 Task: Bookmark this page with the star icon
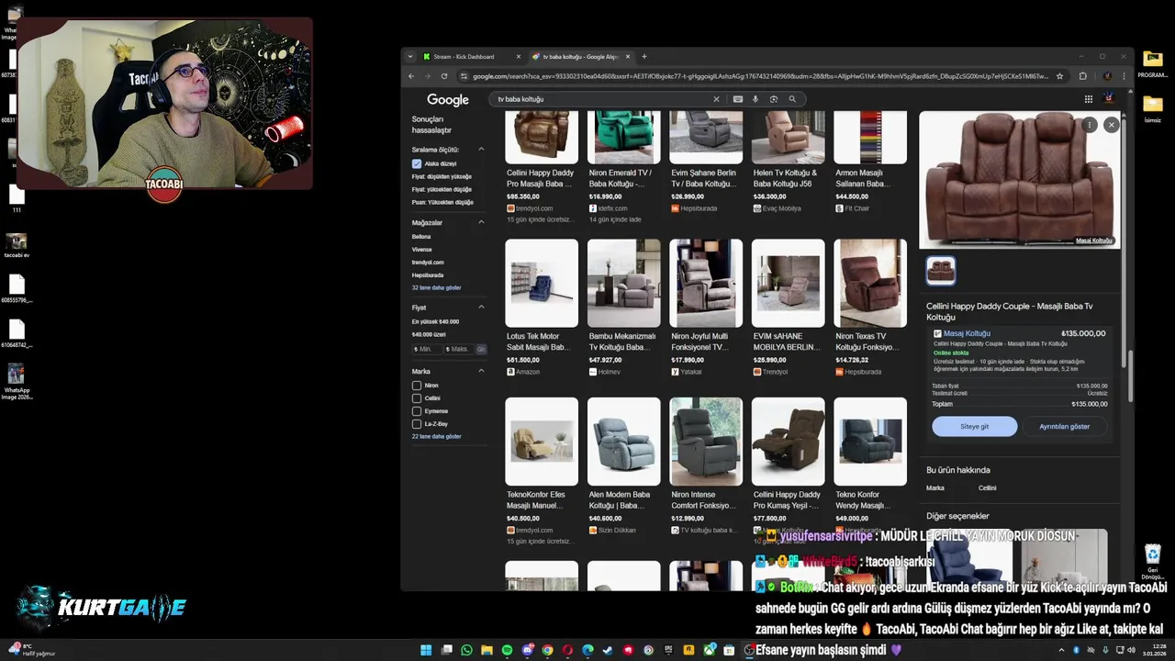[x=1059, y=76]
